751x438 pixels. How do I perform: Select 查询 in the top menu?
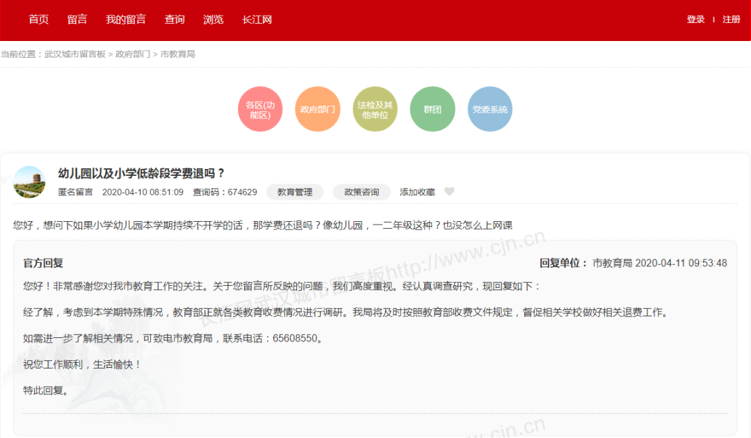[175, 19]
